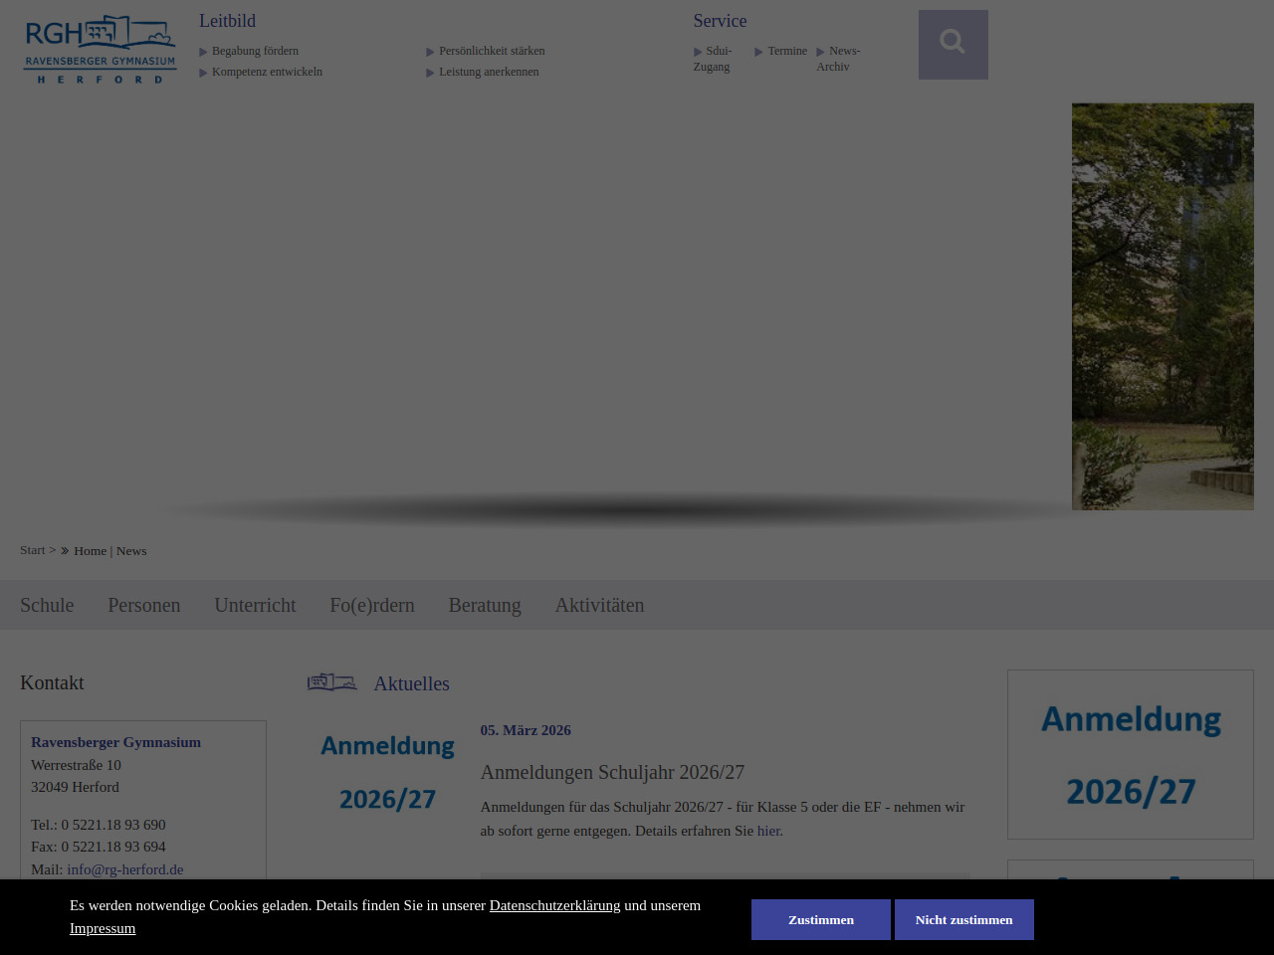Expand the Schule menu
The width and height of the screenshot is (1274, 955).
point(47,605)
